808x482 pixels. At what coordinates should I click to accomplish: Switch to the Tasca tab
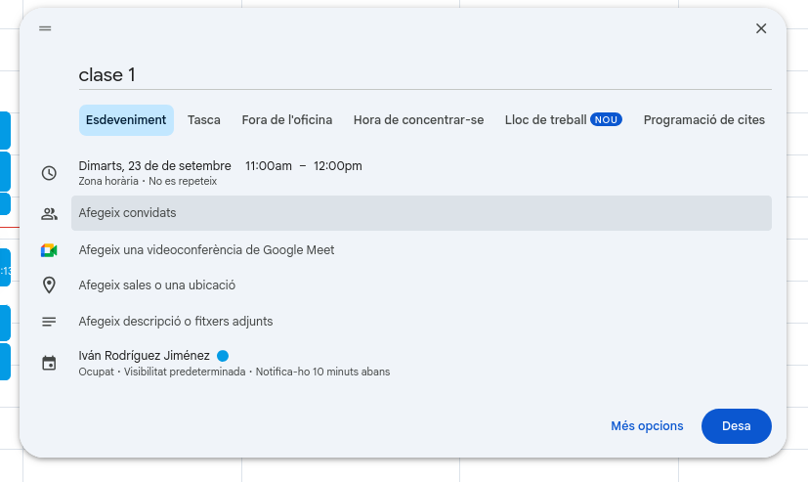point(204,120)
